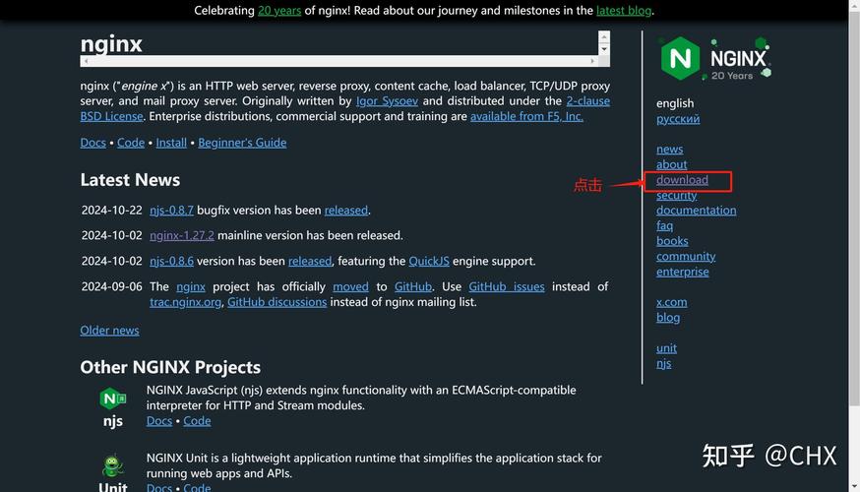Open the njs-0.8.6 news link
860x492 pixels.
click(171, 261)
